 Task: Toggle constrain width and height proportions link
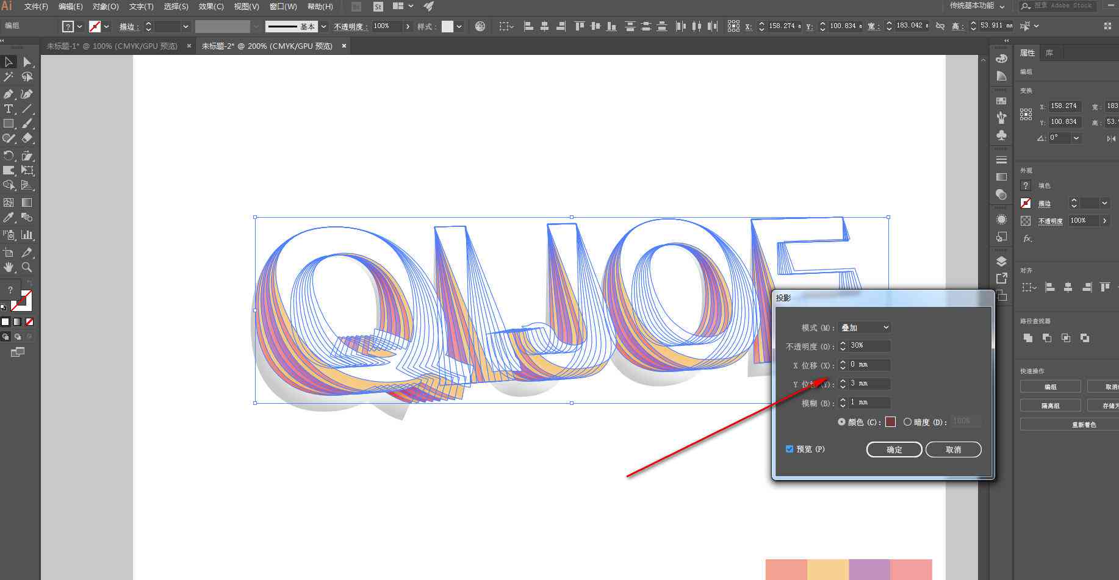[x=940, y=26]
